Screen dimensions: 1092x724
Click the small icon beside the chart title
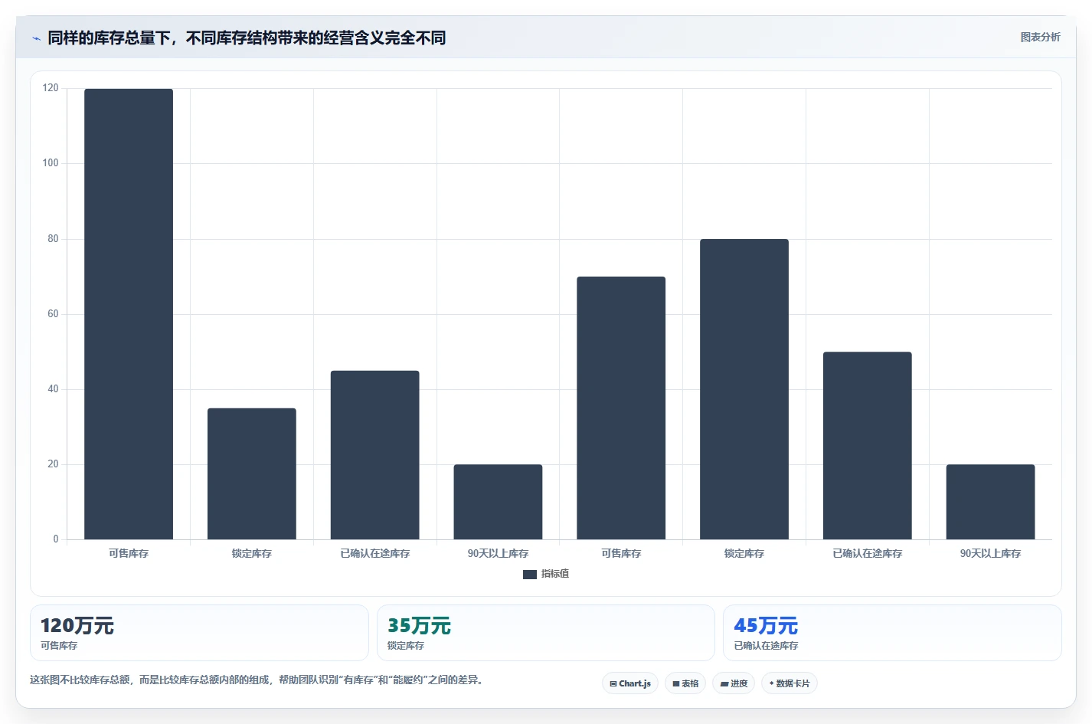pyautogui.click(x=36, y=38)
